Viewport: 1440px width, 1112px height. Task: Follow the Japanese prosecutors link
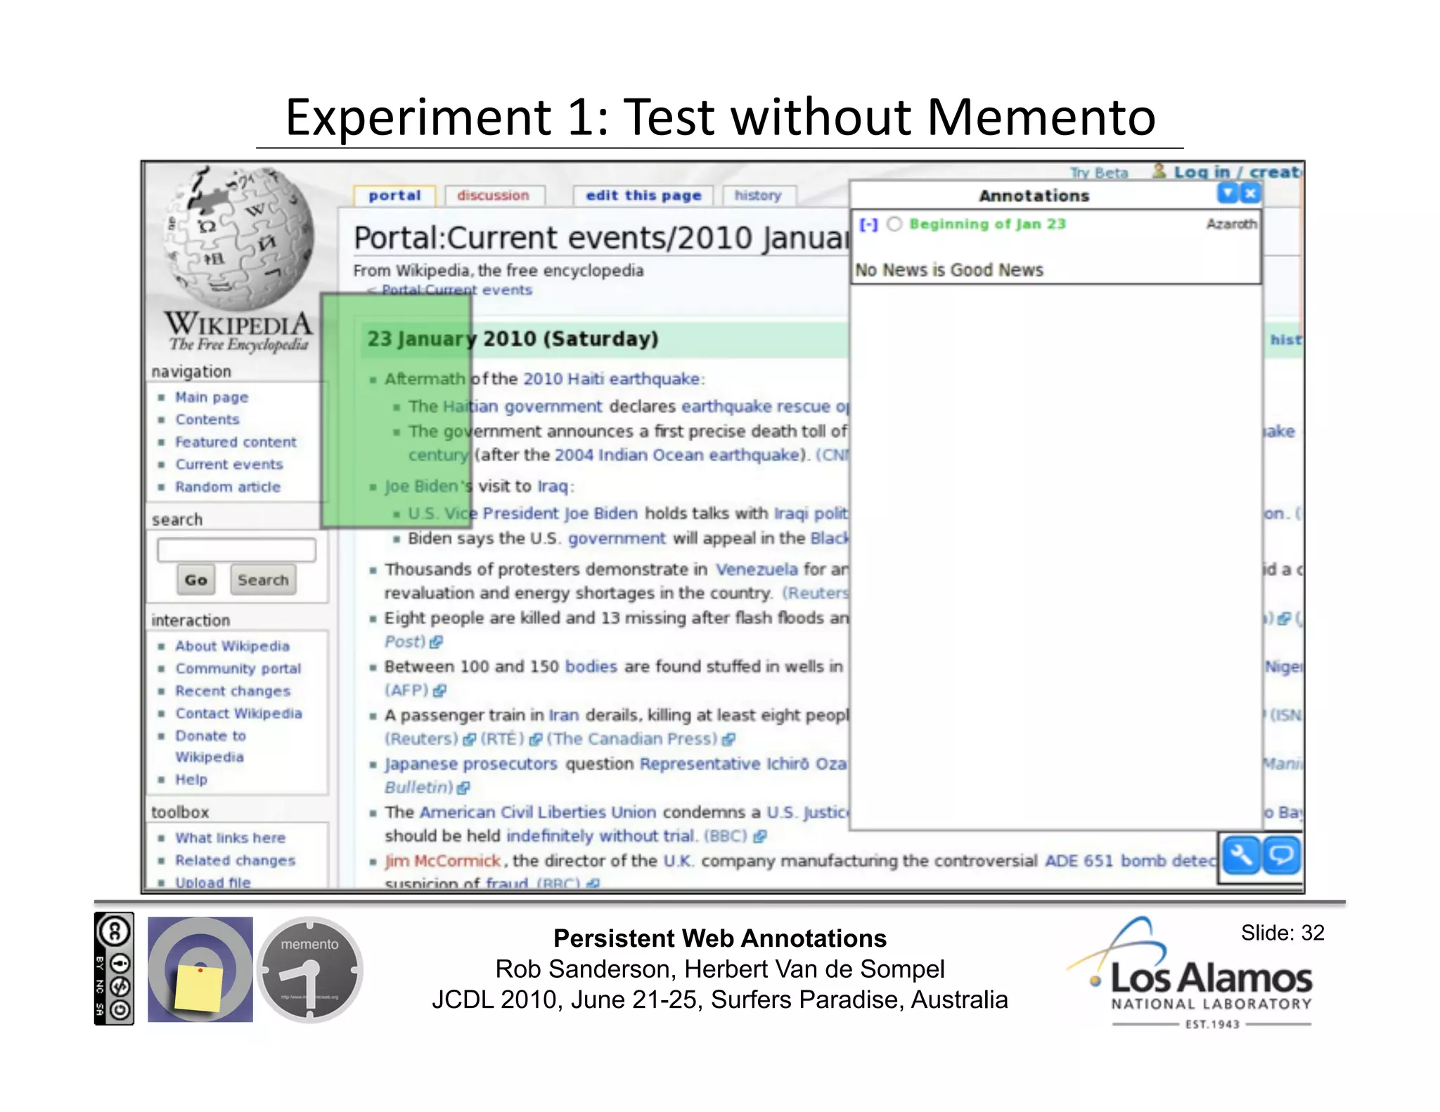(x=470, y=764)
